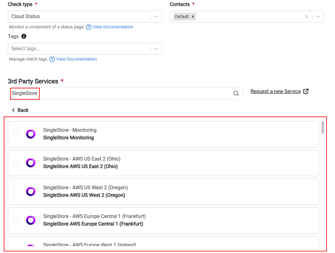This screenshot has width=335, height=253.
Task: Click the search magnifier icon
Action: pyautogui.click(x=236, y=93)
